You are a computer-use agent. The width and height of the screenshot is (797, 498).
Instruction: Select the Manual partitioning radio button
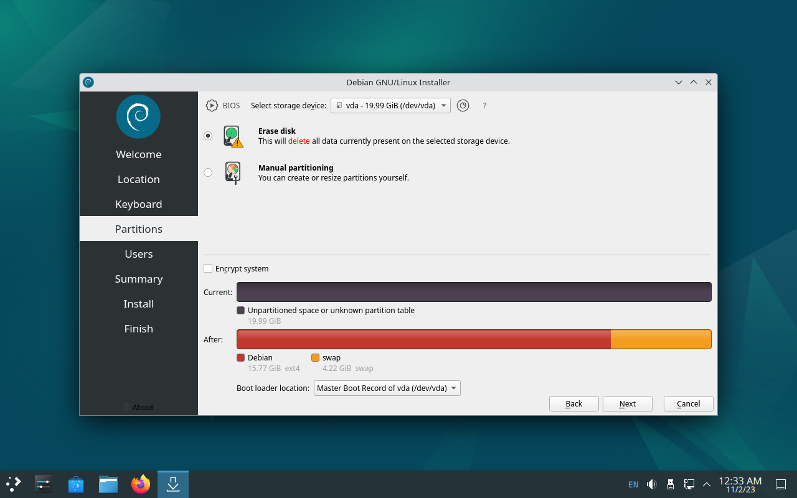[x=208, y=172]
